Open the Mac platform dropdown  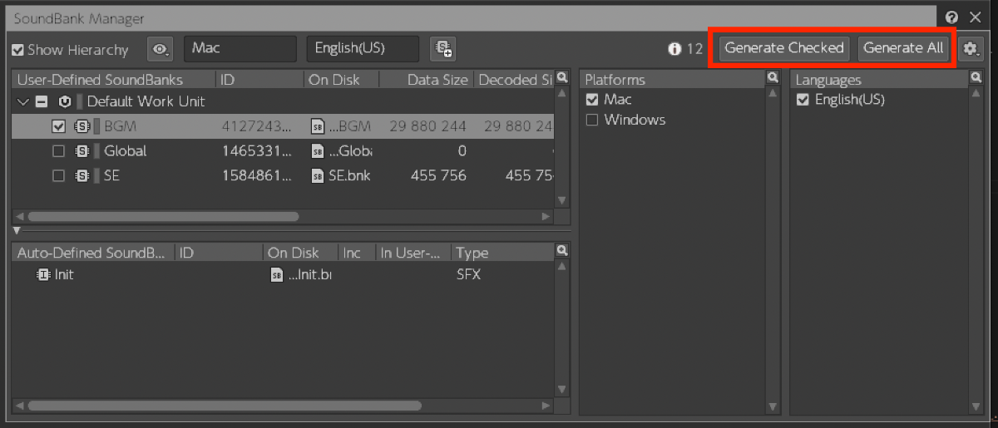(x=240, y=49)
